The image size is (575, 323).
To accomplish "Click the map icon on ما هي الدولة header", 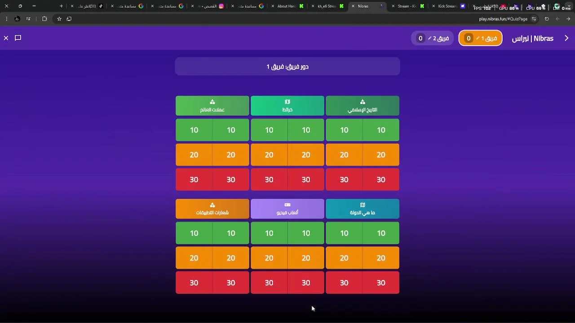I will tap(363, 205).
